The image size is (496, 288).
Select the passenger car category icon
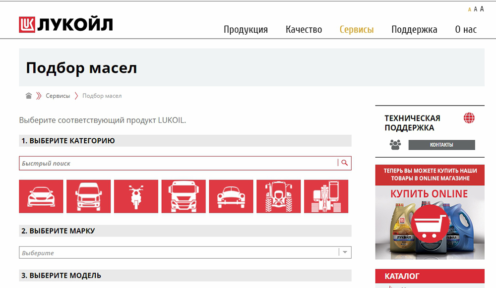click(x=41, y=196)
